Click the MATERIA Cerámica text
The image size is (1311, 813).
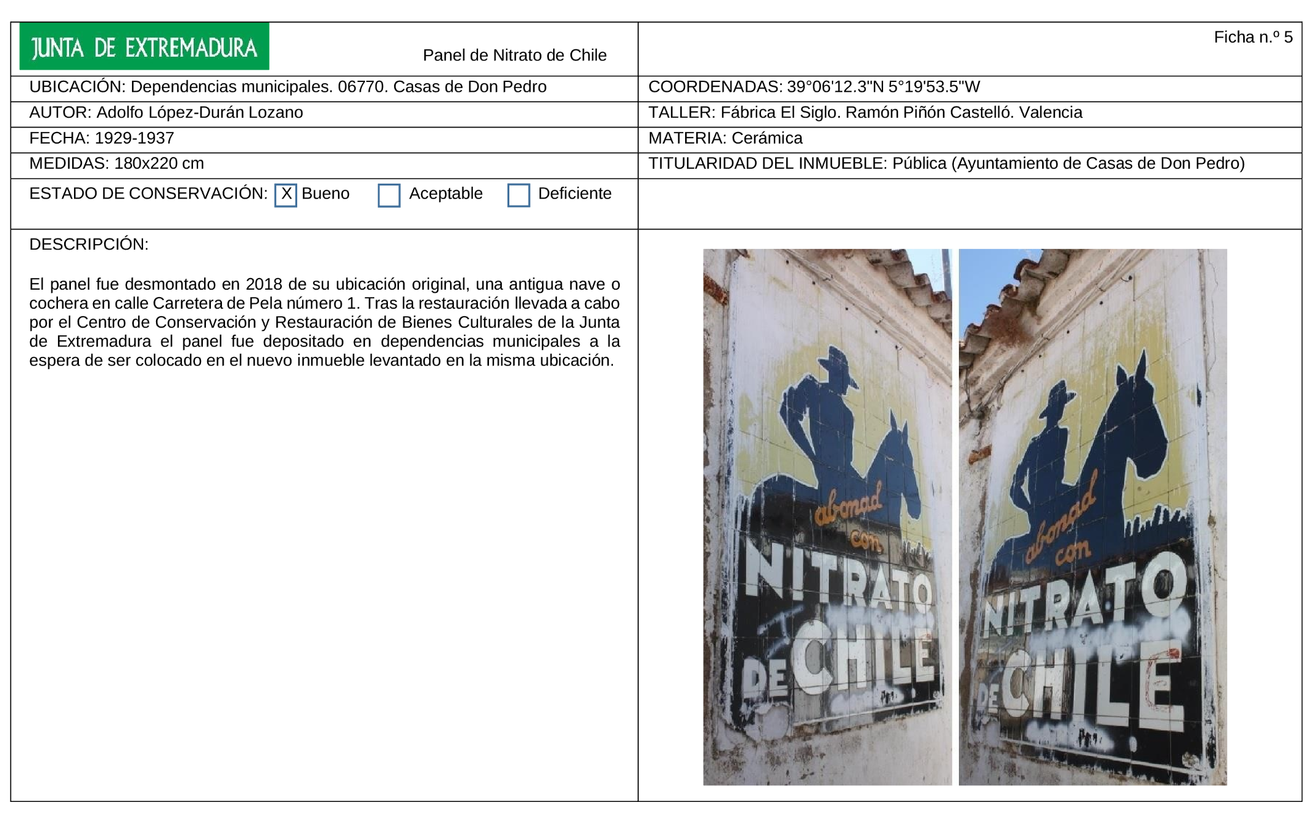coord(725,138)
